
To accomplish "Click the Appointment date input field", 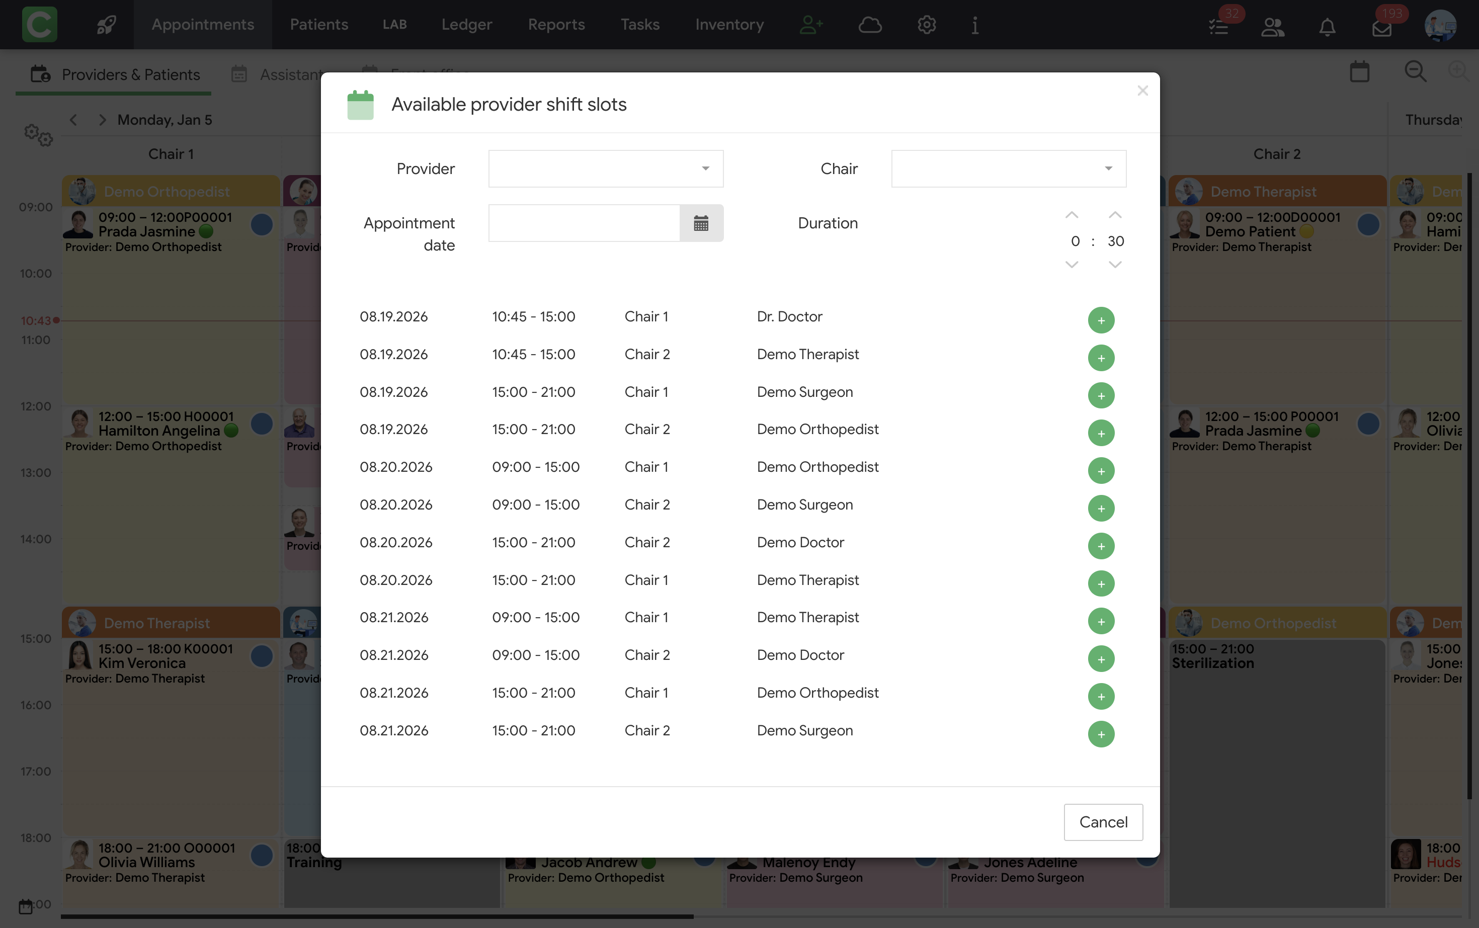I will [584, 223].
